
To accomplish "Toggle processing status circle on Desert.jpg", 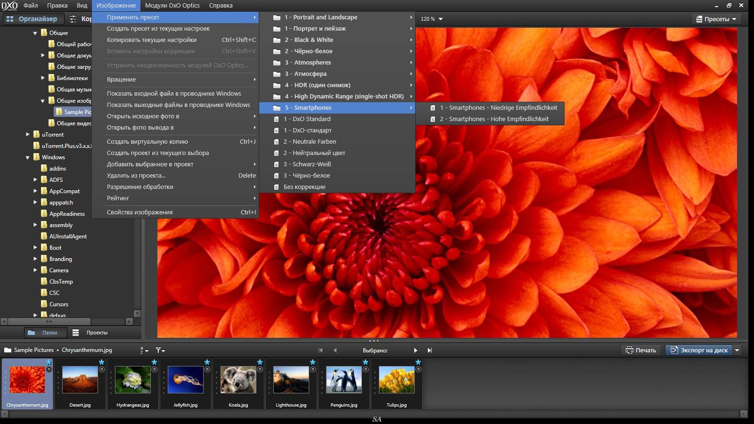I will pyautogui.click(x=102, y=369).
